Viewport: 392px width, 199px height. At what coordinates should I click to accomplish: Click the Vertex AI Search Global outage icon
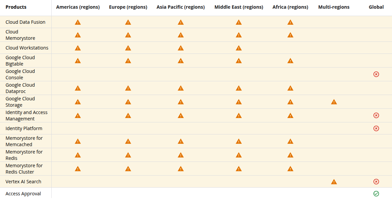(x=376, y=182)
